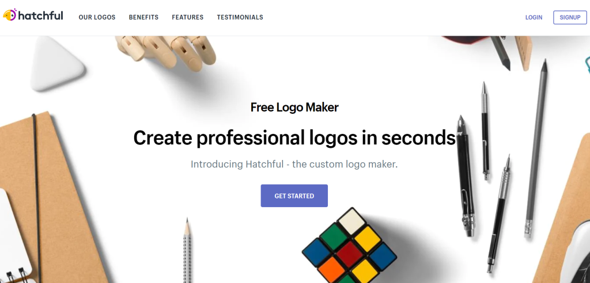Click the Introducing Hatchful subtitle text

pyautogui.click(x=294, y=165)
